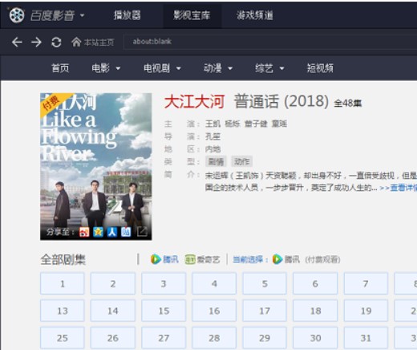This screenshot has width=417, height=350.
Task: Play episode 13
Action: pos(63,311)
